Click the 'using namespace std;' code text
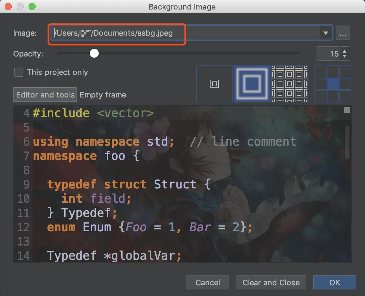 pyautogui.click(x=103, y=141)
